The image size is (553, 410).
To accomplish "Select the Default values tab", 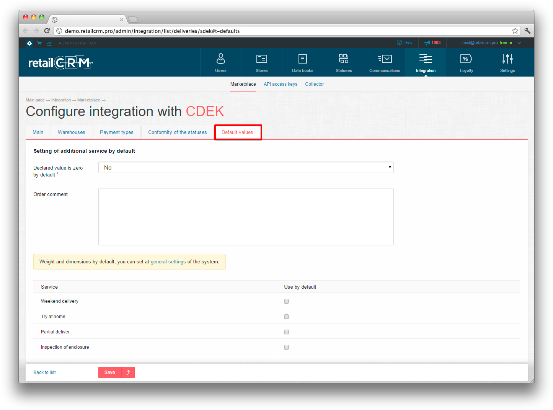I will [x=238, y=132].
